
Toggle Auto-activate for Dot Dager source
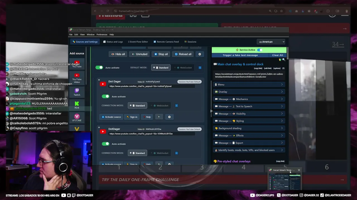(105, 96)
